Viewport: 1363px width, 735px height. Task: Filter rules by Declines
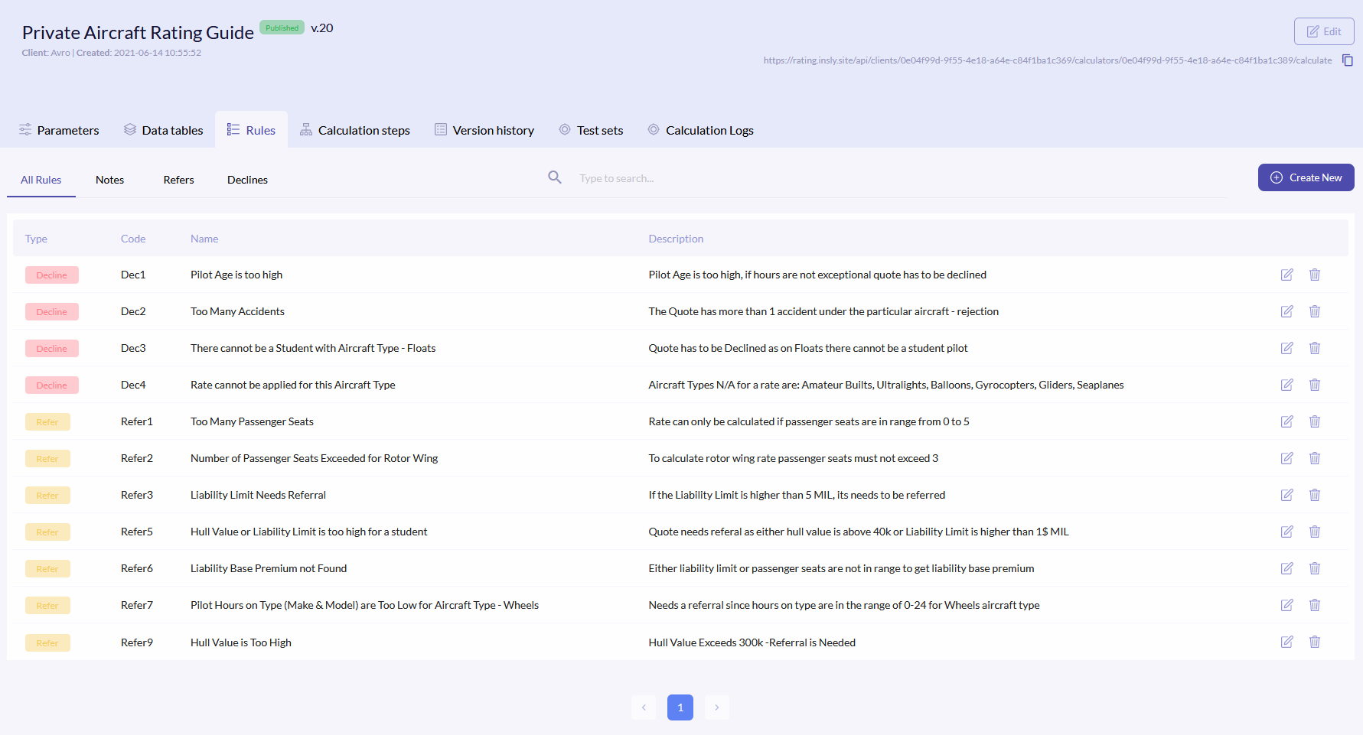pos(247,180)
